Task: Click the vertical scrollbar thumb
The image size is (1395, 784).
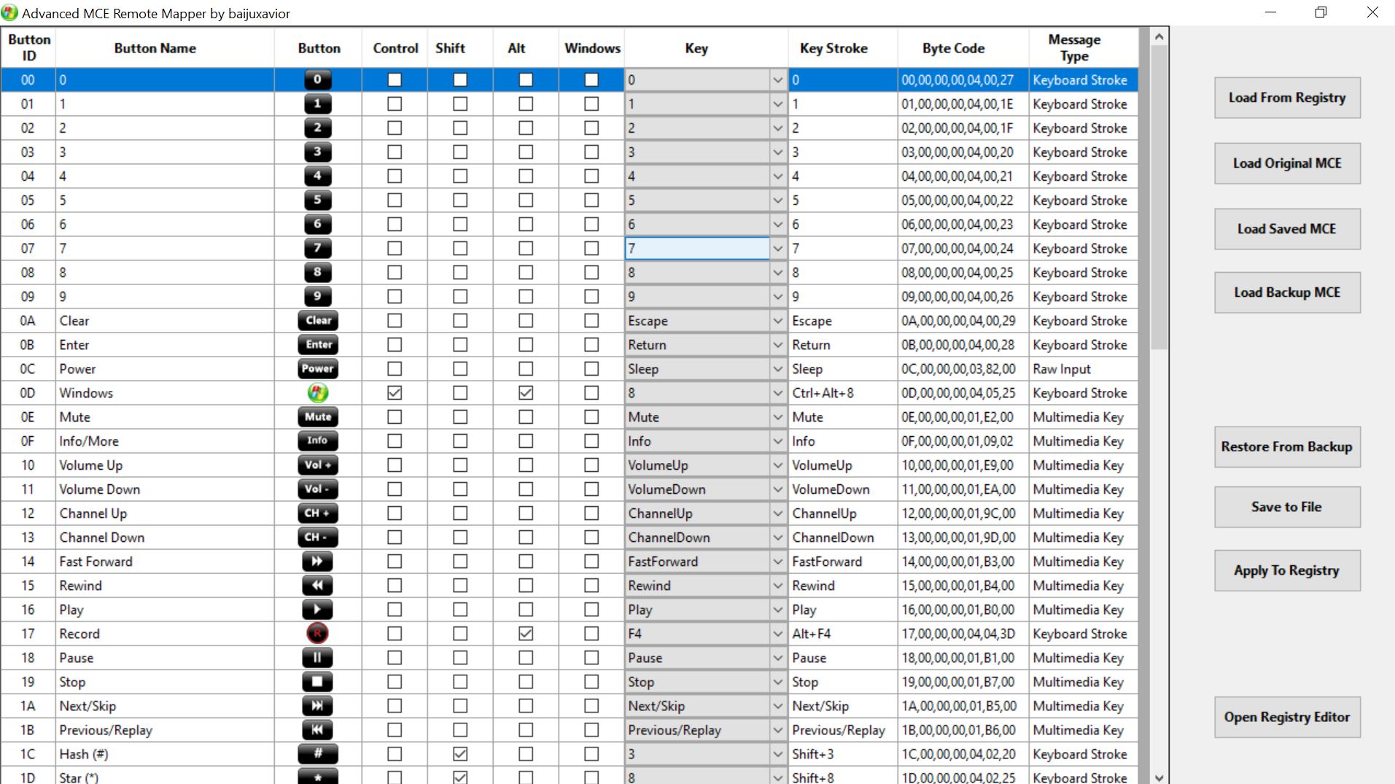Action: pyautogui.click(x=1159, y=197)
